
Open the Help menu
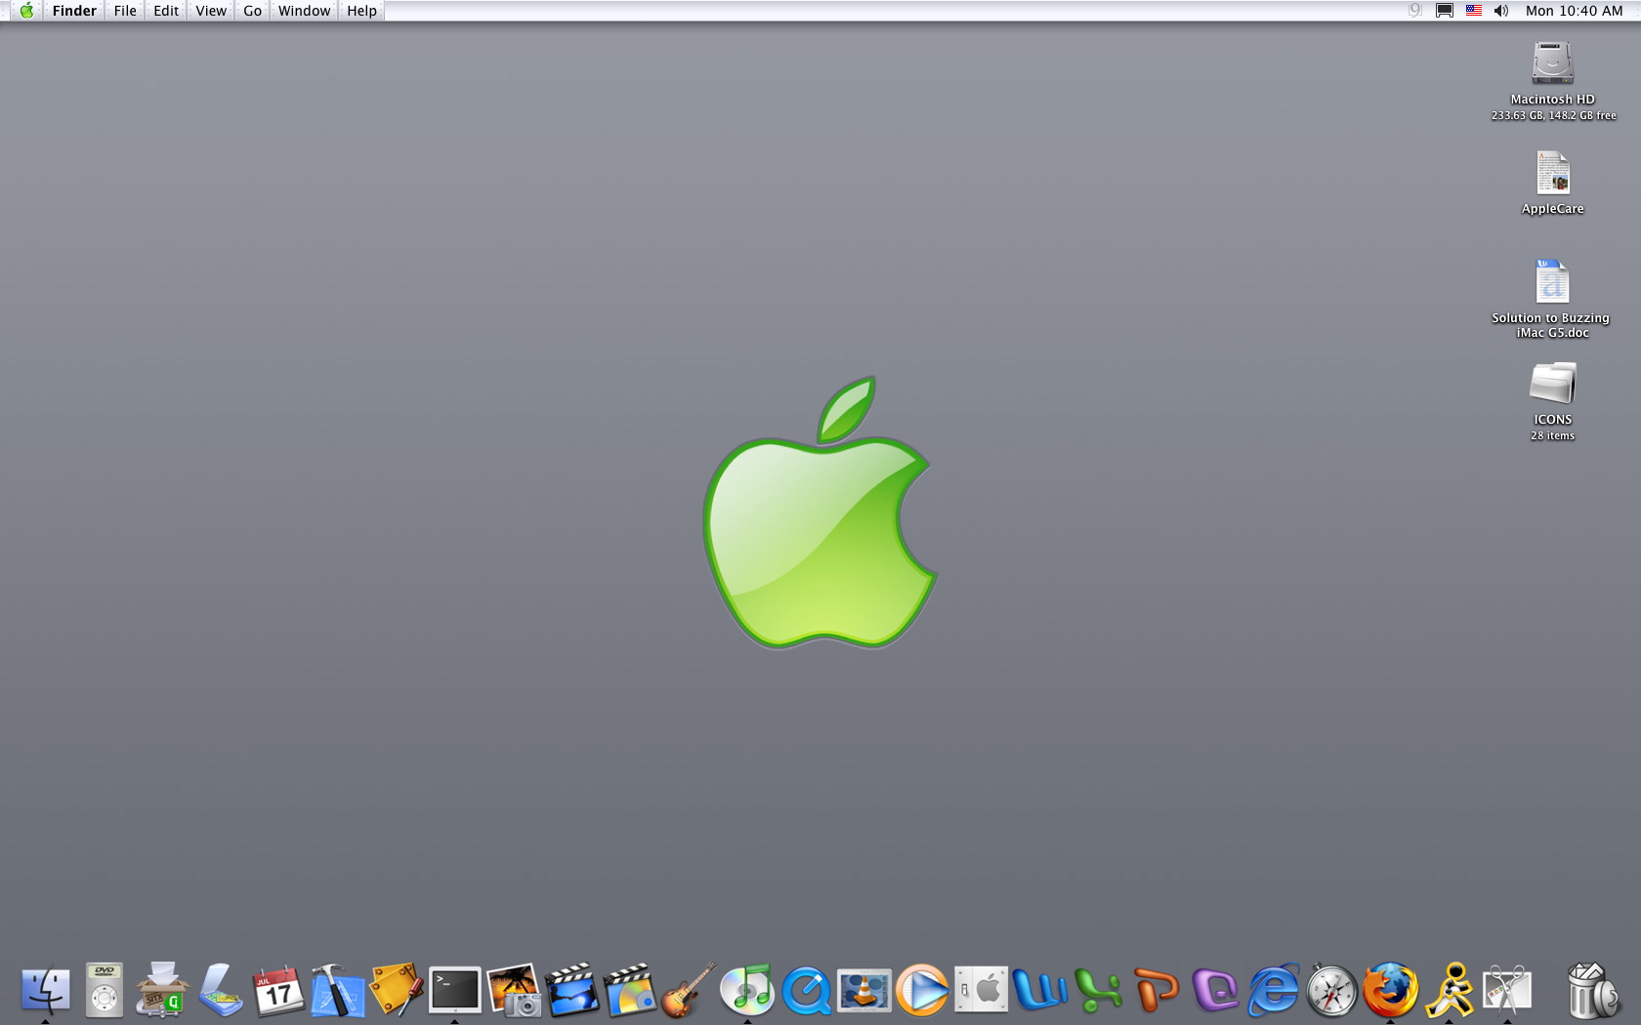click(x=361, y=11)
